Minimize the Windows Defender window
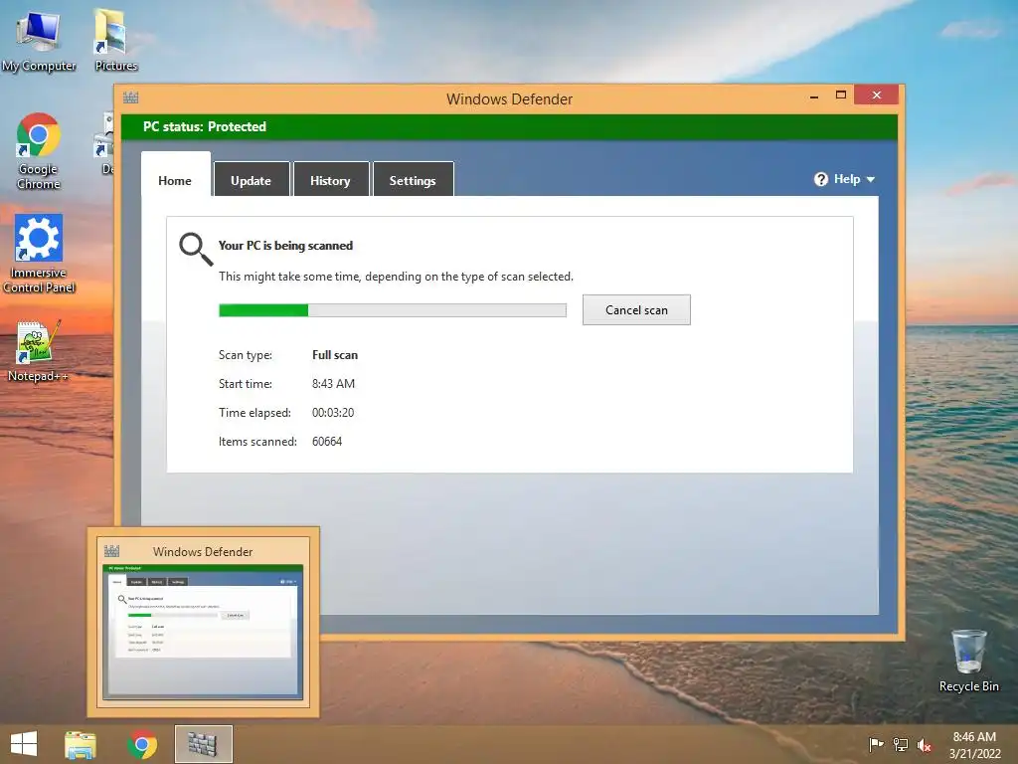Image resolution: width=1018 pixels, height=764 pixels. 814,95
